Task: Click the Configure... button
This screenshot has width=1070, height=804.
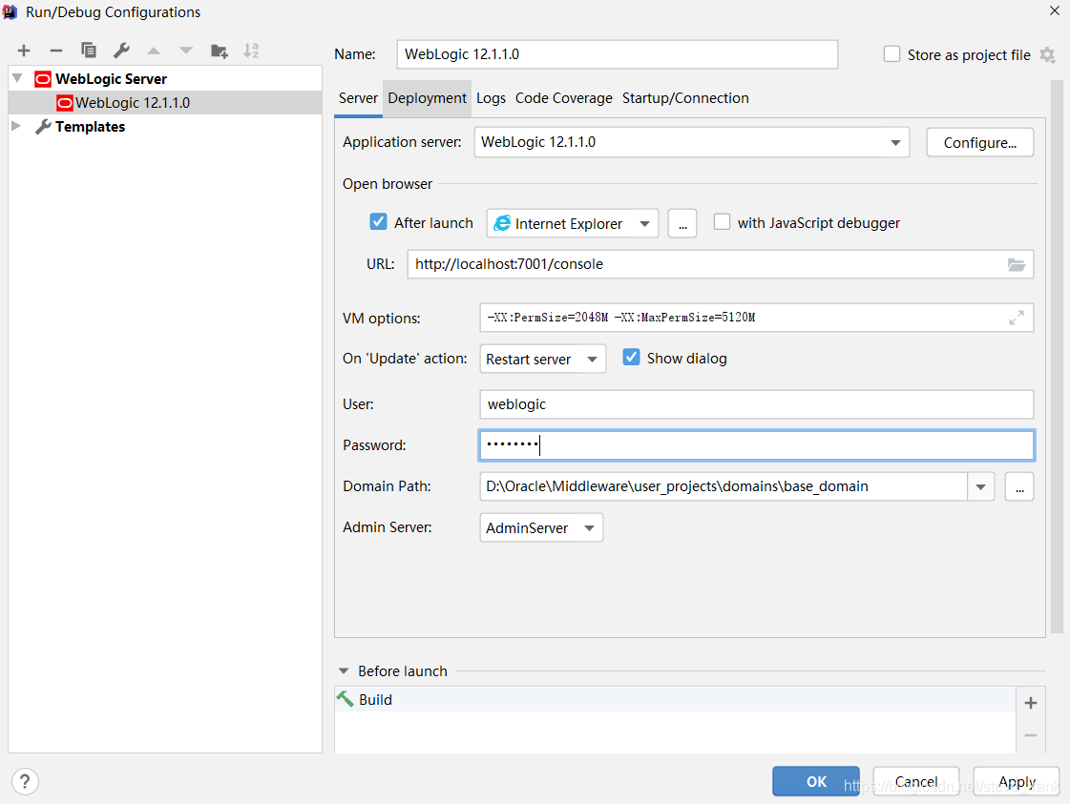Action: tap(980, 142)
